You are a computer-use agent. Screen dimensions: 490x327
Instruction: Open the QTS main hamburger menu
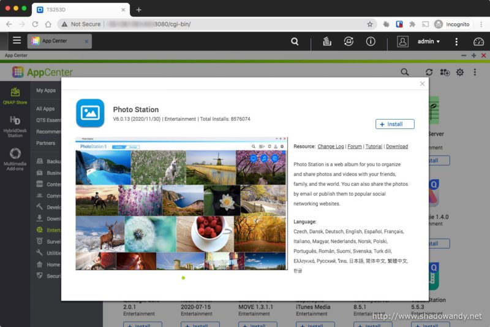[x=17, y=41]
